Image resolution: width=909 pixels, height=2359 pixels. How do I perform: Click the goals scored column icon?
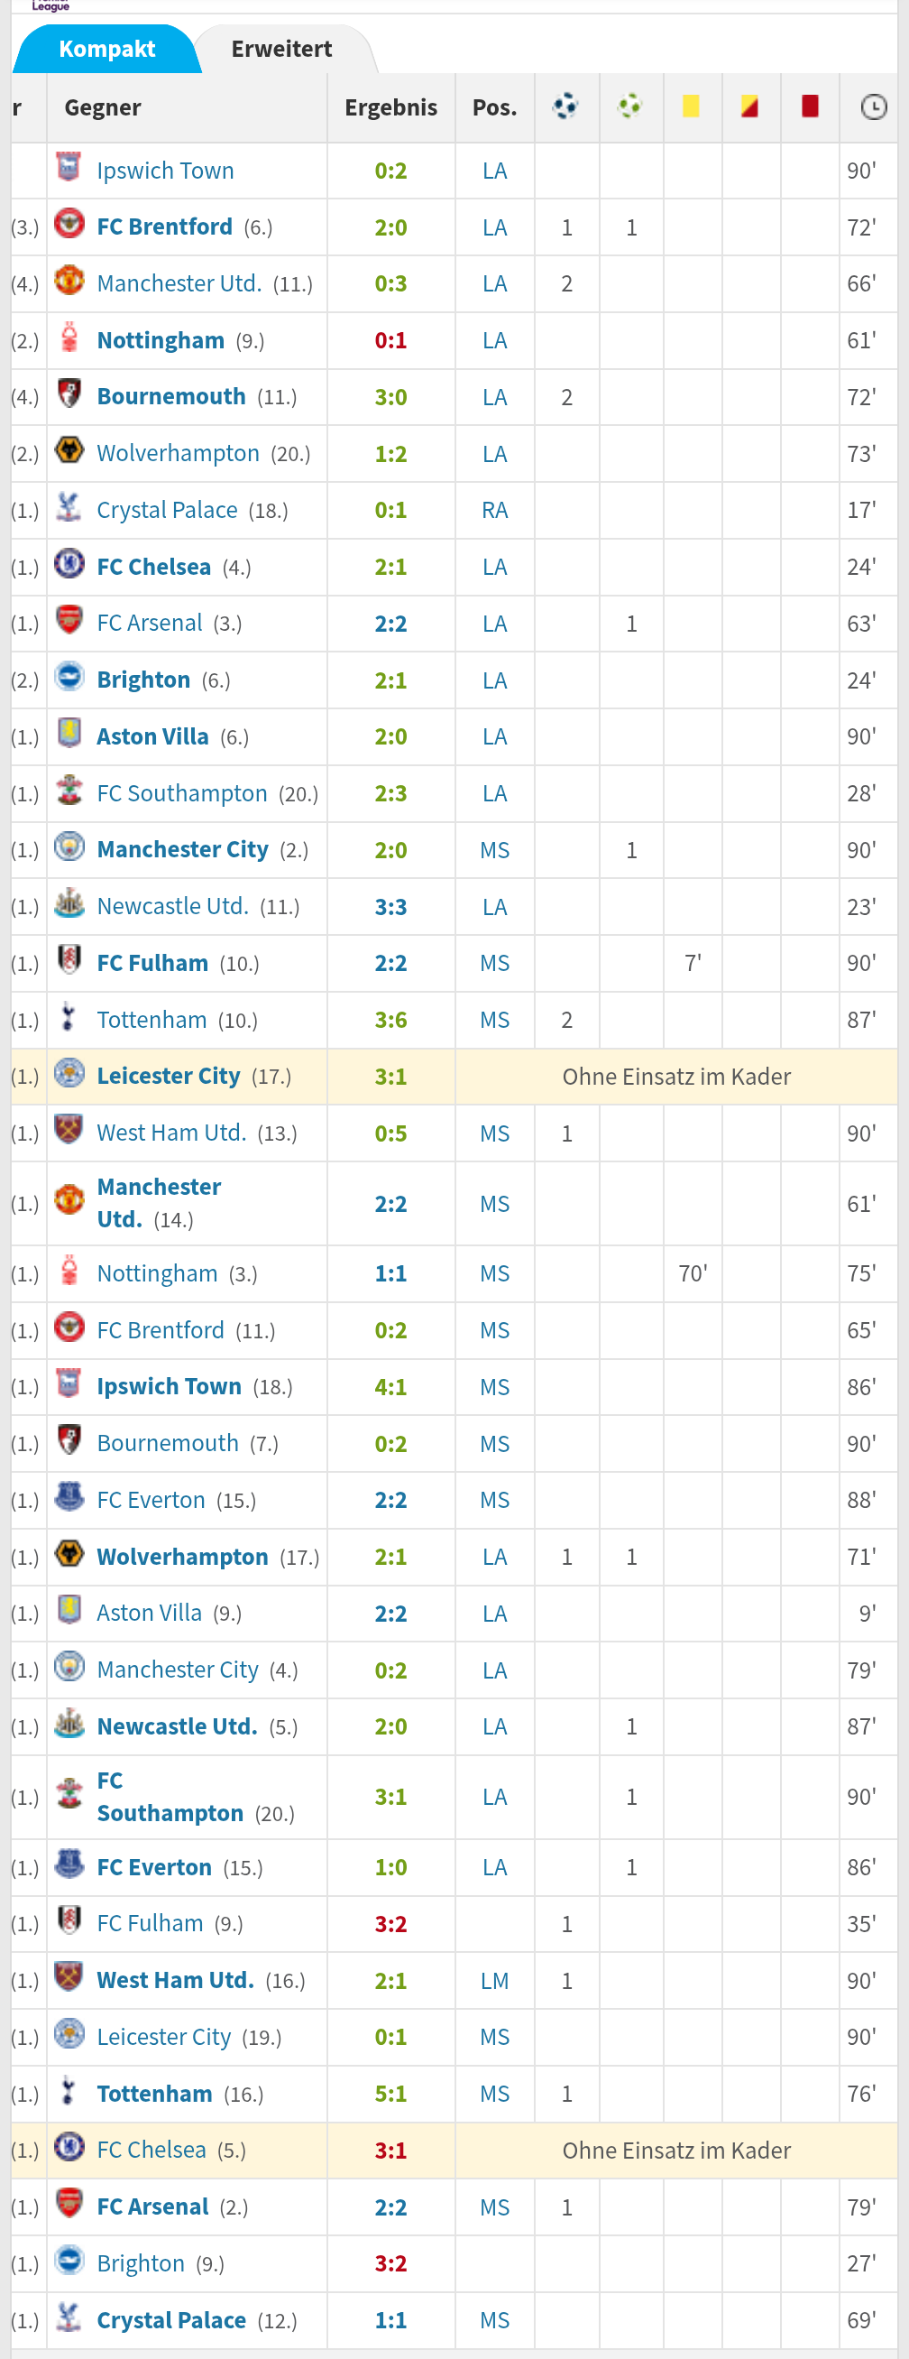tap(565, 106)
